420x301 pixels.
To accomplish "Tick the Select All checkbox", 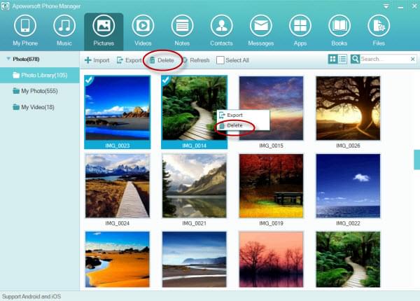I will click(220, 60).
